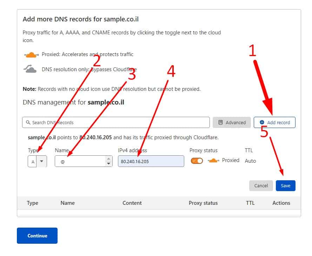
Task: Click the blue Continue button
Action: click(37, 236)
